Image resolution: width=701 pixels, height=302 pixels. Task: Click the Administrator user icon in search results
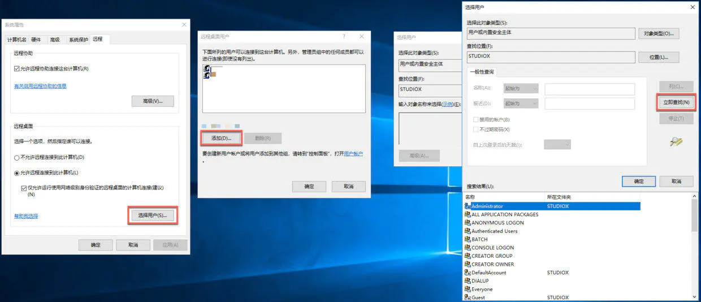pos(468,206)
